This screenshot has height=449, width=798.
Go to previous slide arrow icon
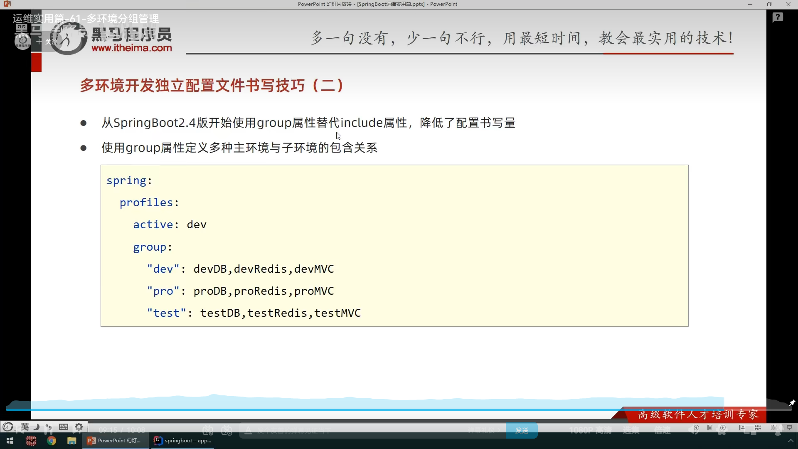coord(696,428)
